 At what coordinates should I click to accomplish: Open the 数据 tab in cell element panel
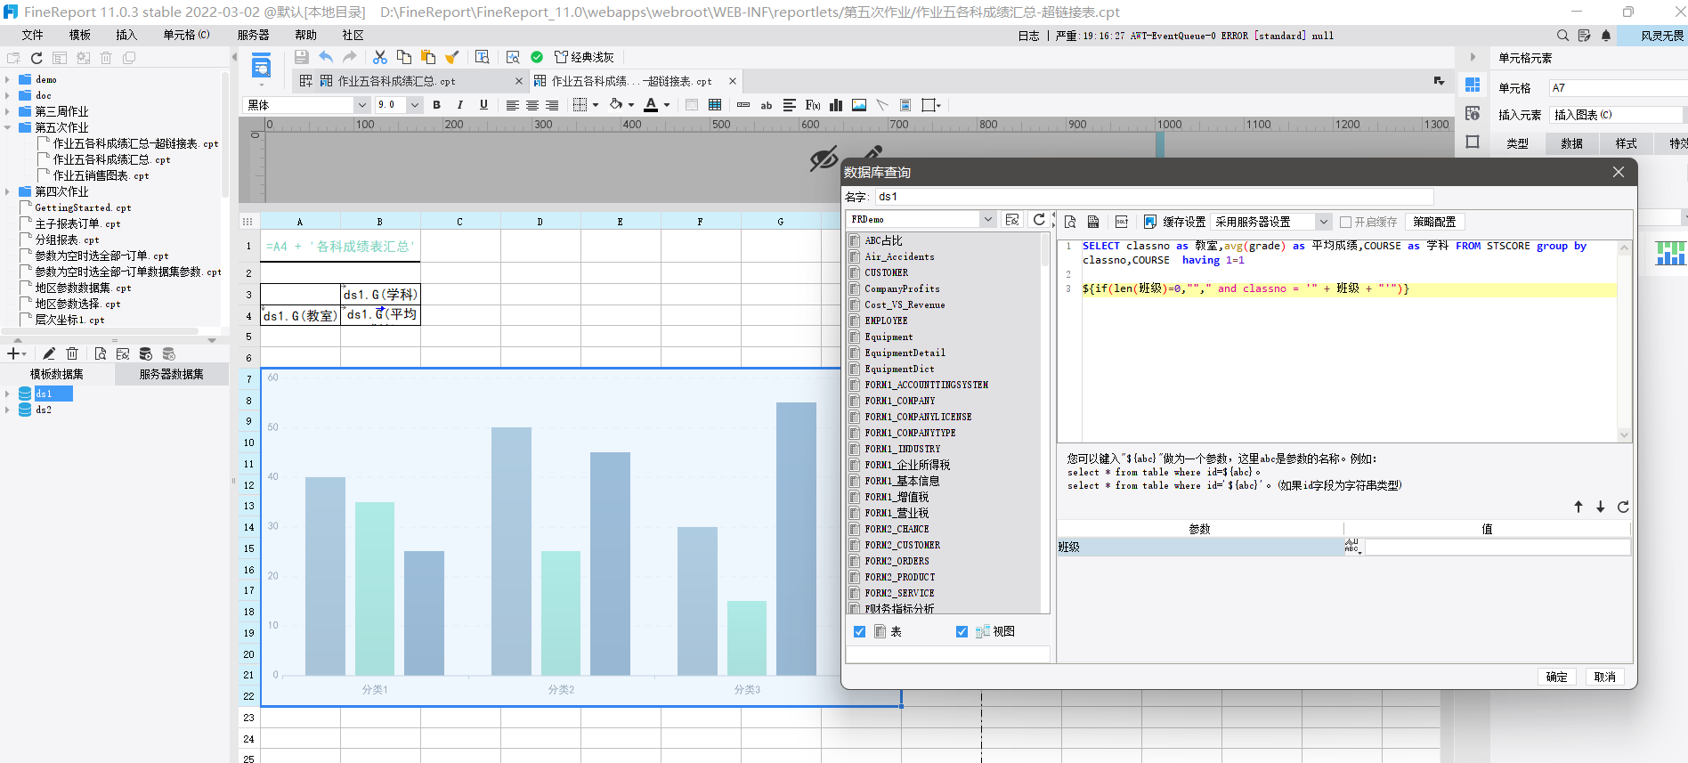(1571, 143)
